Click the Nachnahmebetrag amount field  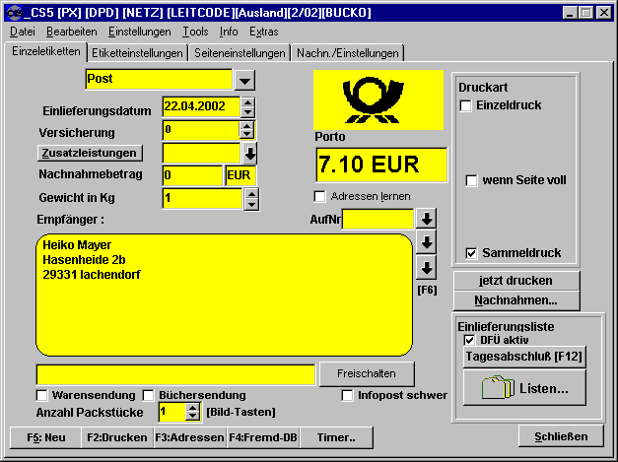pyautogui.click(x=192, y=175)
